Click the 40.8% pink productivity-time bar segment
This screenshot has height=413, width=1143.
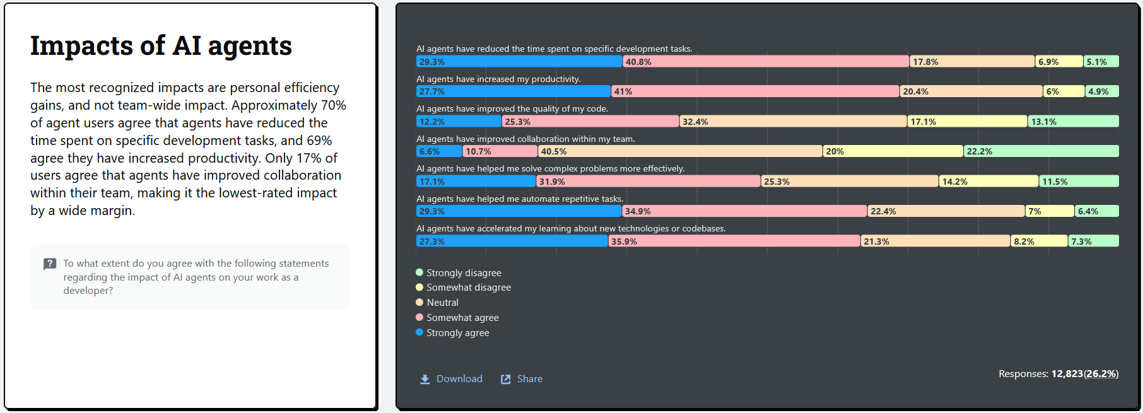click(x=763, y=61)
